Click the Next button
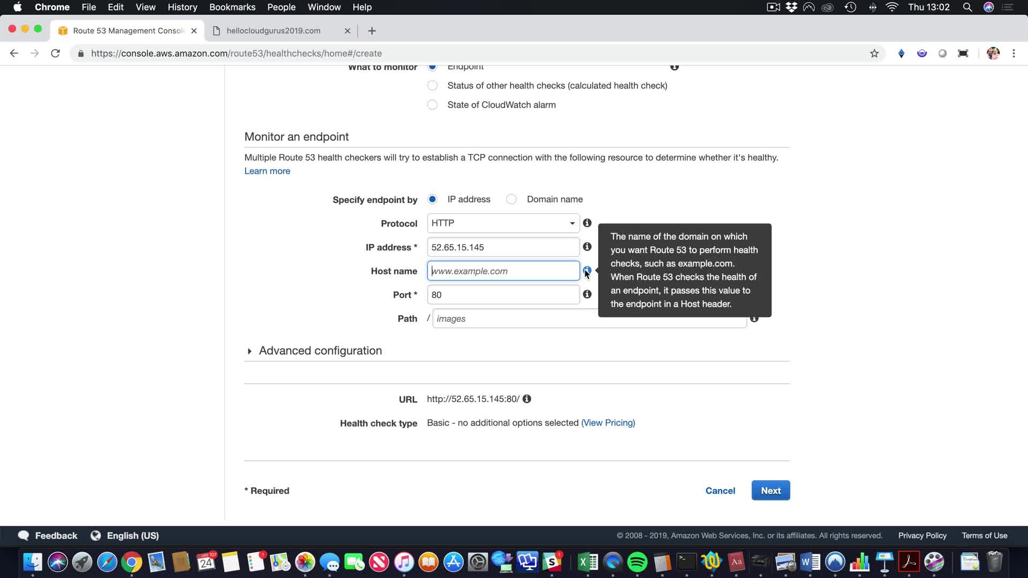The image size is (1028, 578). tap(770, 491)
